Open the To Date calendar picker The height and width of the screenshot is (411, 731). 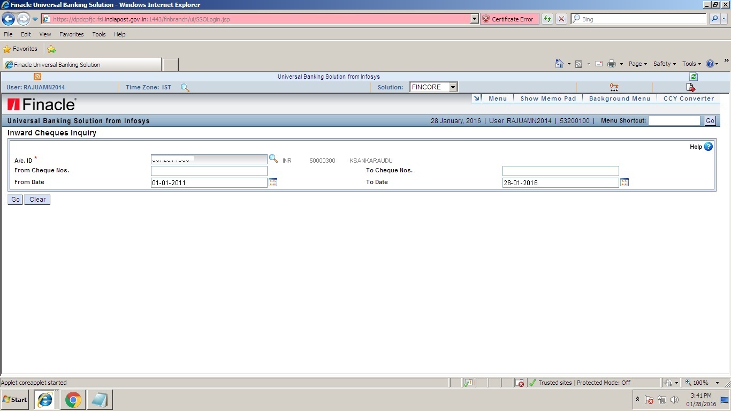624,182
